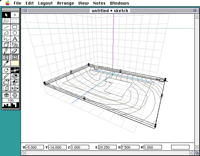Choose the rectangle drawing tool

[15, 27]
